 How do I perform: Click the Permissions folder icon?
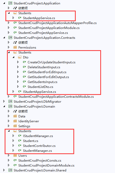click(15, 47)
